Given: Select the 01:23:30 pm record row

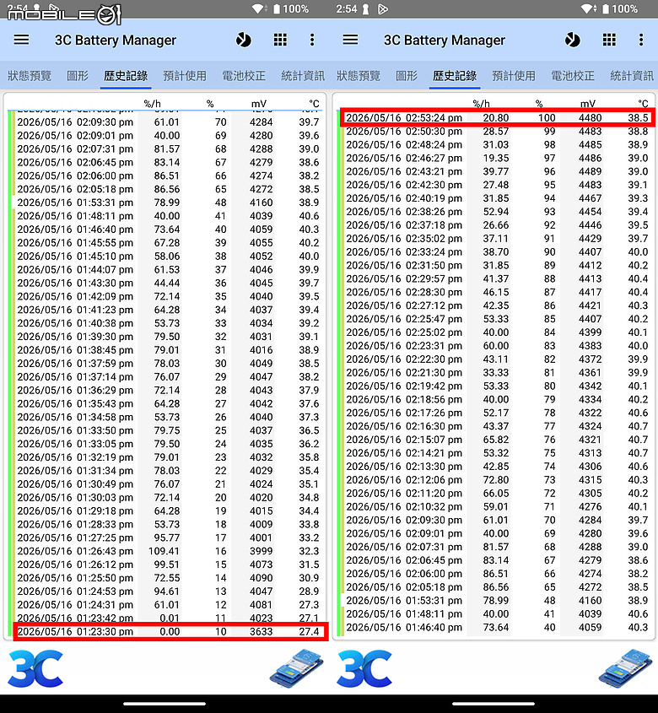Looking at the screenshot, I should point(168,632).
